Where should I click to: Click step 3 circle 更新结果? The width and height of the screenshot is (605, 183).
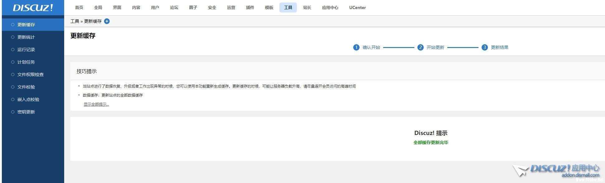[484, 47]
